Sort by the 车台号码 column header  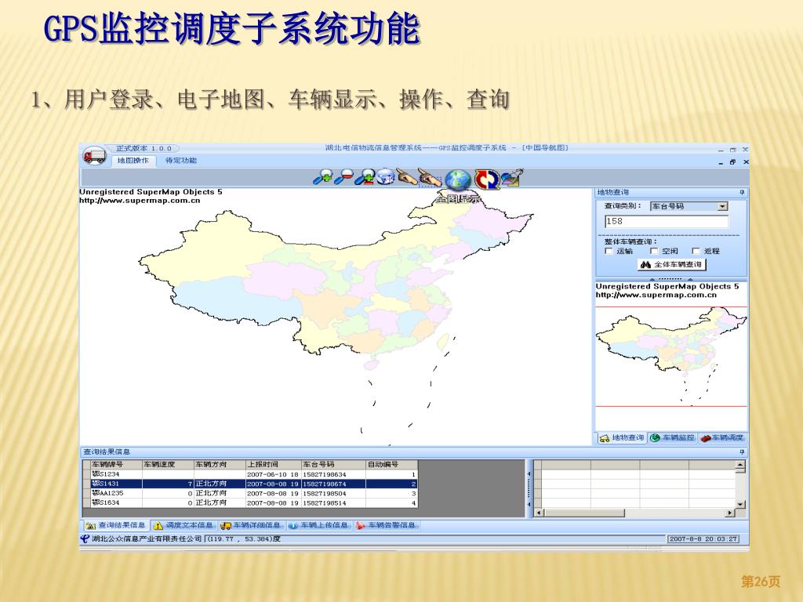click(x=333, y=464)
